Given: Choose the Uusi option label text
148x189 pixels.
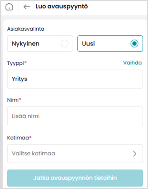Looking at the screenshot, I should pos(88,44).
